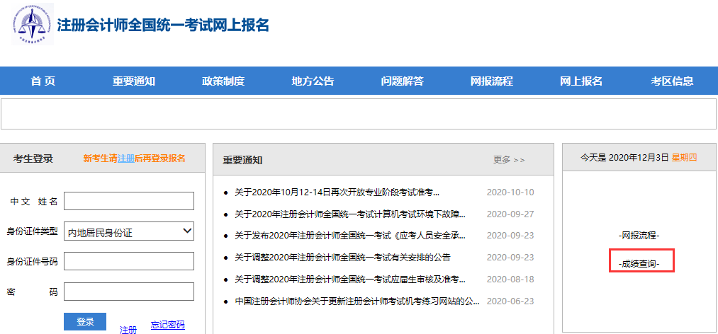The width and height of the screenshot is (718, 334).
Task: Open 问题解答 from the navigation bar
Action: [402, 81]
